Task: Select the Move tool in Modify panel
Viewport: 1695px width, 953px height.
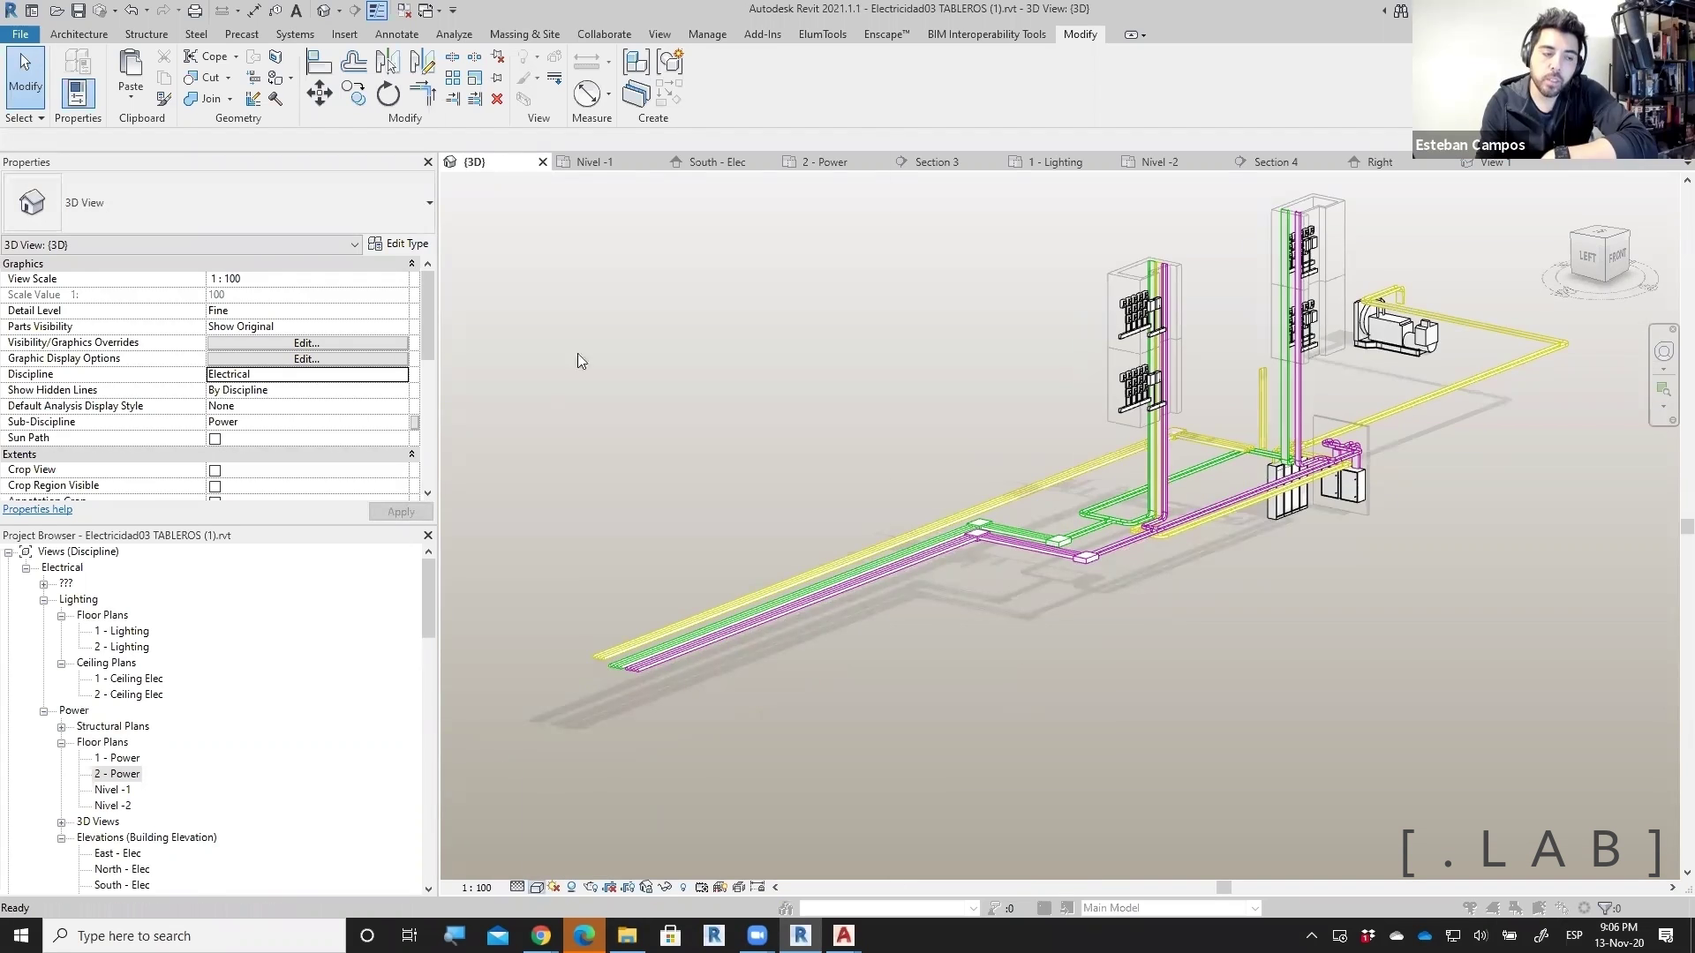Action: coord(320,94)
